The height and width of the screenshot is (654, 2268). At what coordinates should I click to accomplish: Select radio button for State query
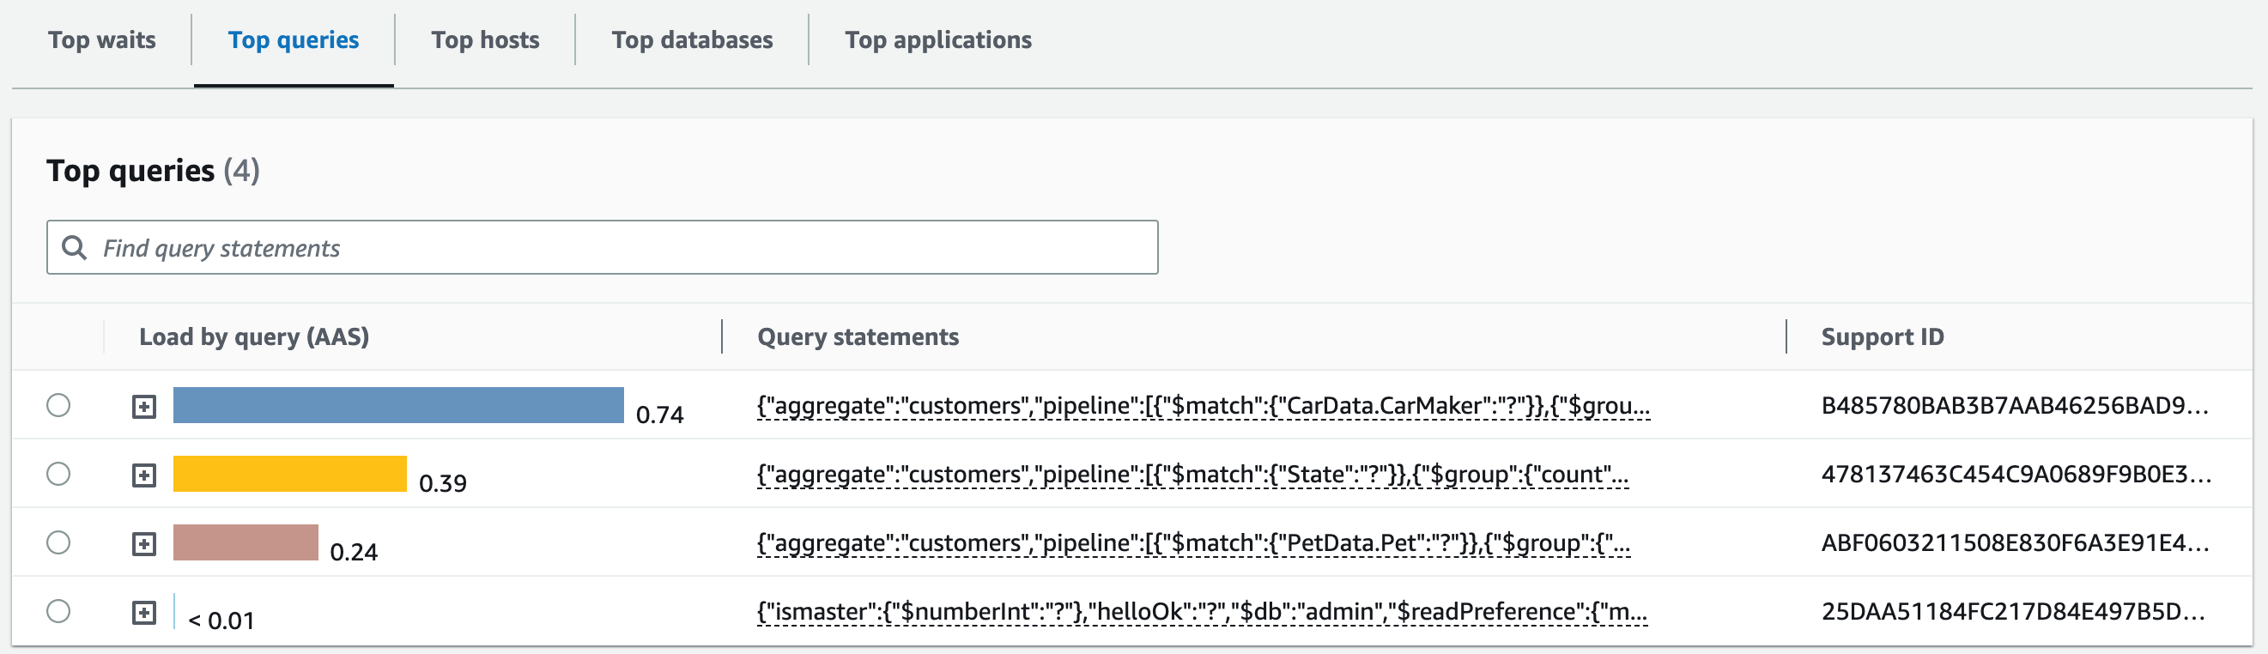coord(58,474)
